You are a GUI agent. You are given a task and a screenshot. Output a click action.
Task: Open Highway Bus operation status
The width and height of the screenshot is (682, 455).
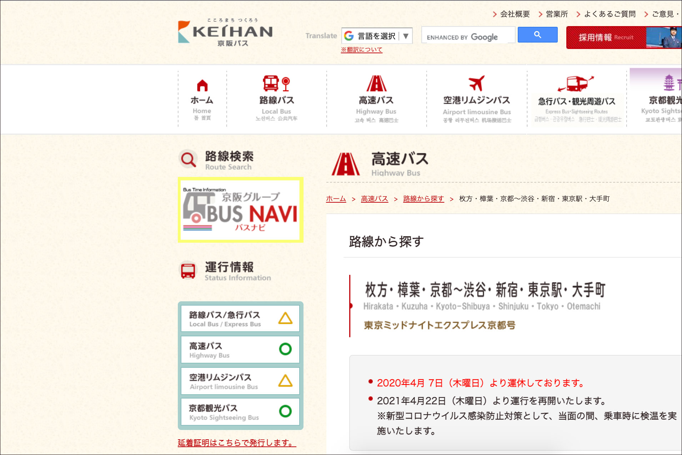point(240,350)
